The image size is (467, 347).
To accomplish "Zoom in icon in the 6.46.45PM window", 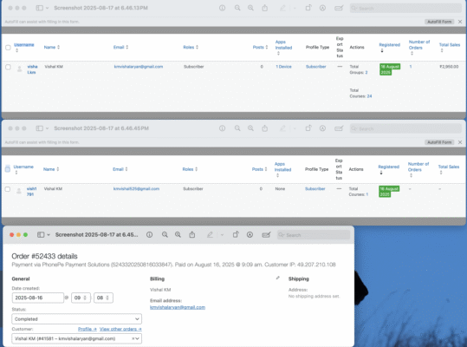I will point(250,128).
